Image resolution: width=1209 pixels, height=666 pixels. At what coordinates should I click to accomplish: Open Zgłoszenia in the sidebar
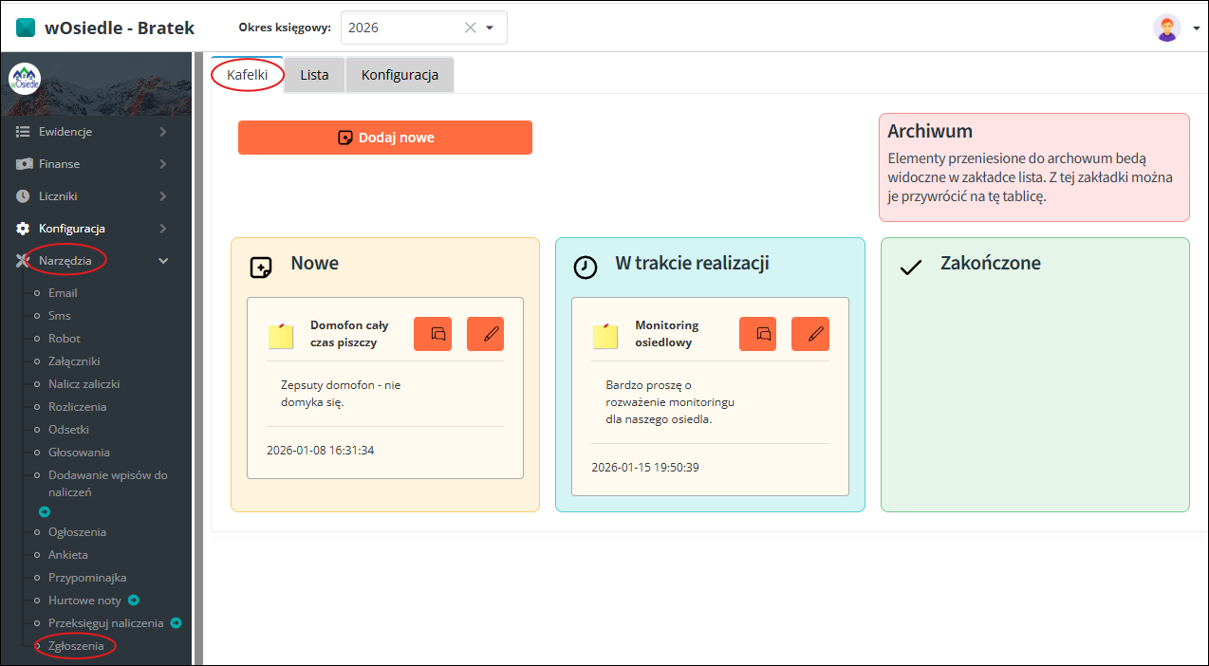76,646
